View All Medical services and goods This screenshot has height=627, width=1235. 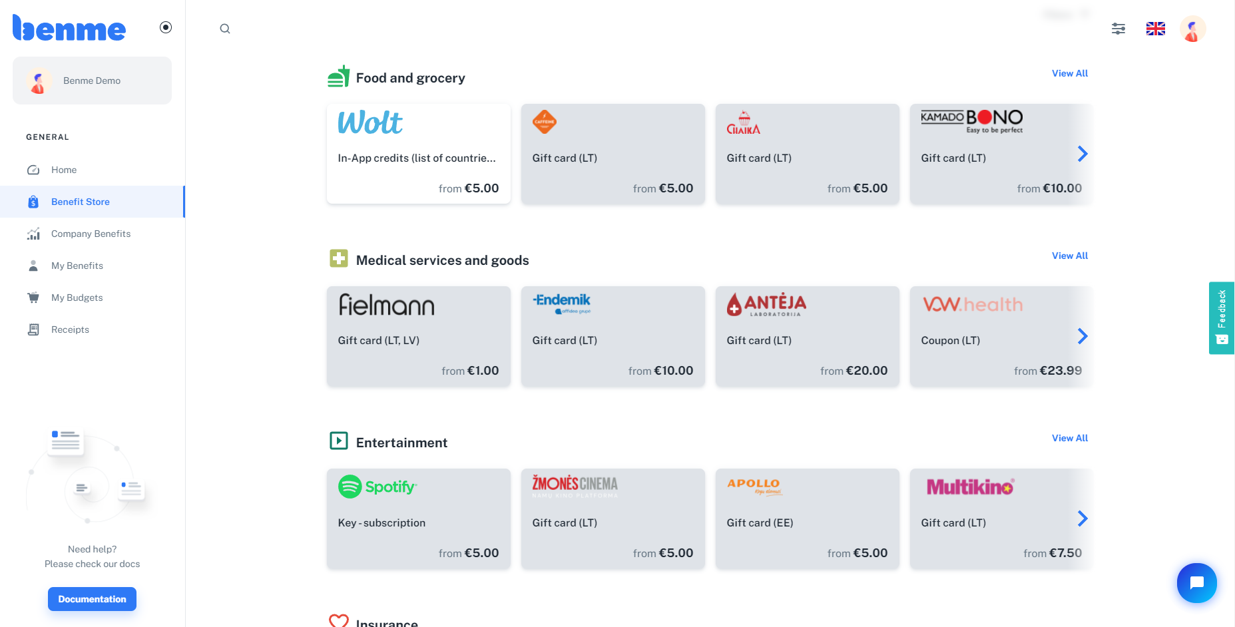tap(1070, 256)
